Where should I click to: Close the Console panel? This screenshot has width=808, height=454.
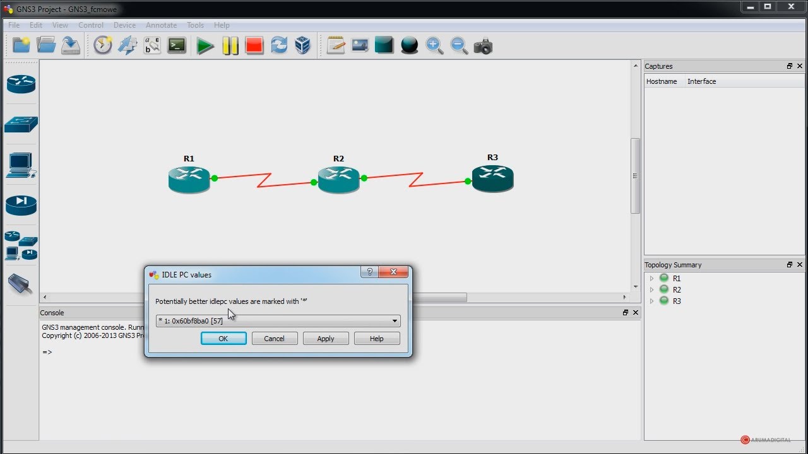point(636,313)
